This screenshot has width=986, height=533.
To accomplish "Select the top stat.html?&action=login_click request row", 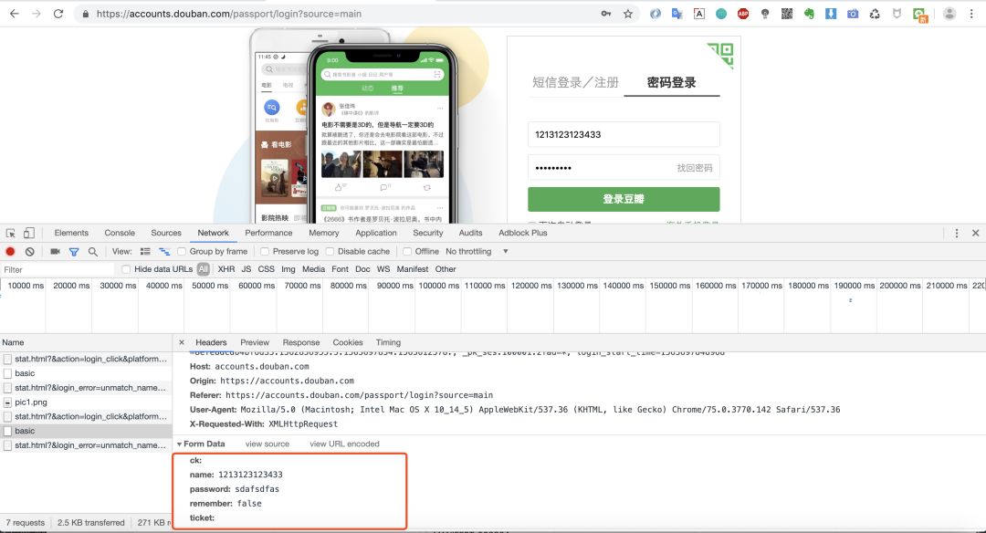I will 86,359.
